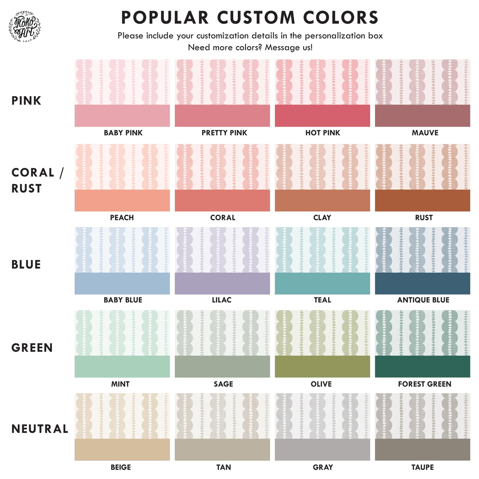Select the Baby Pink color swatch

coord(122,116)
